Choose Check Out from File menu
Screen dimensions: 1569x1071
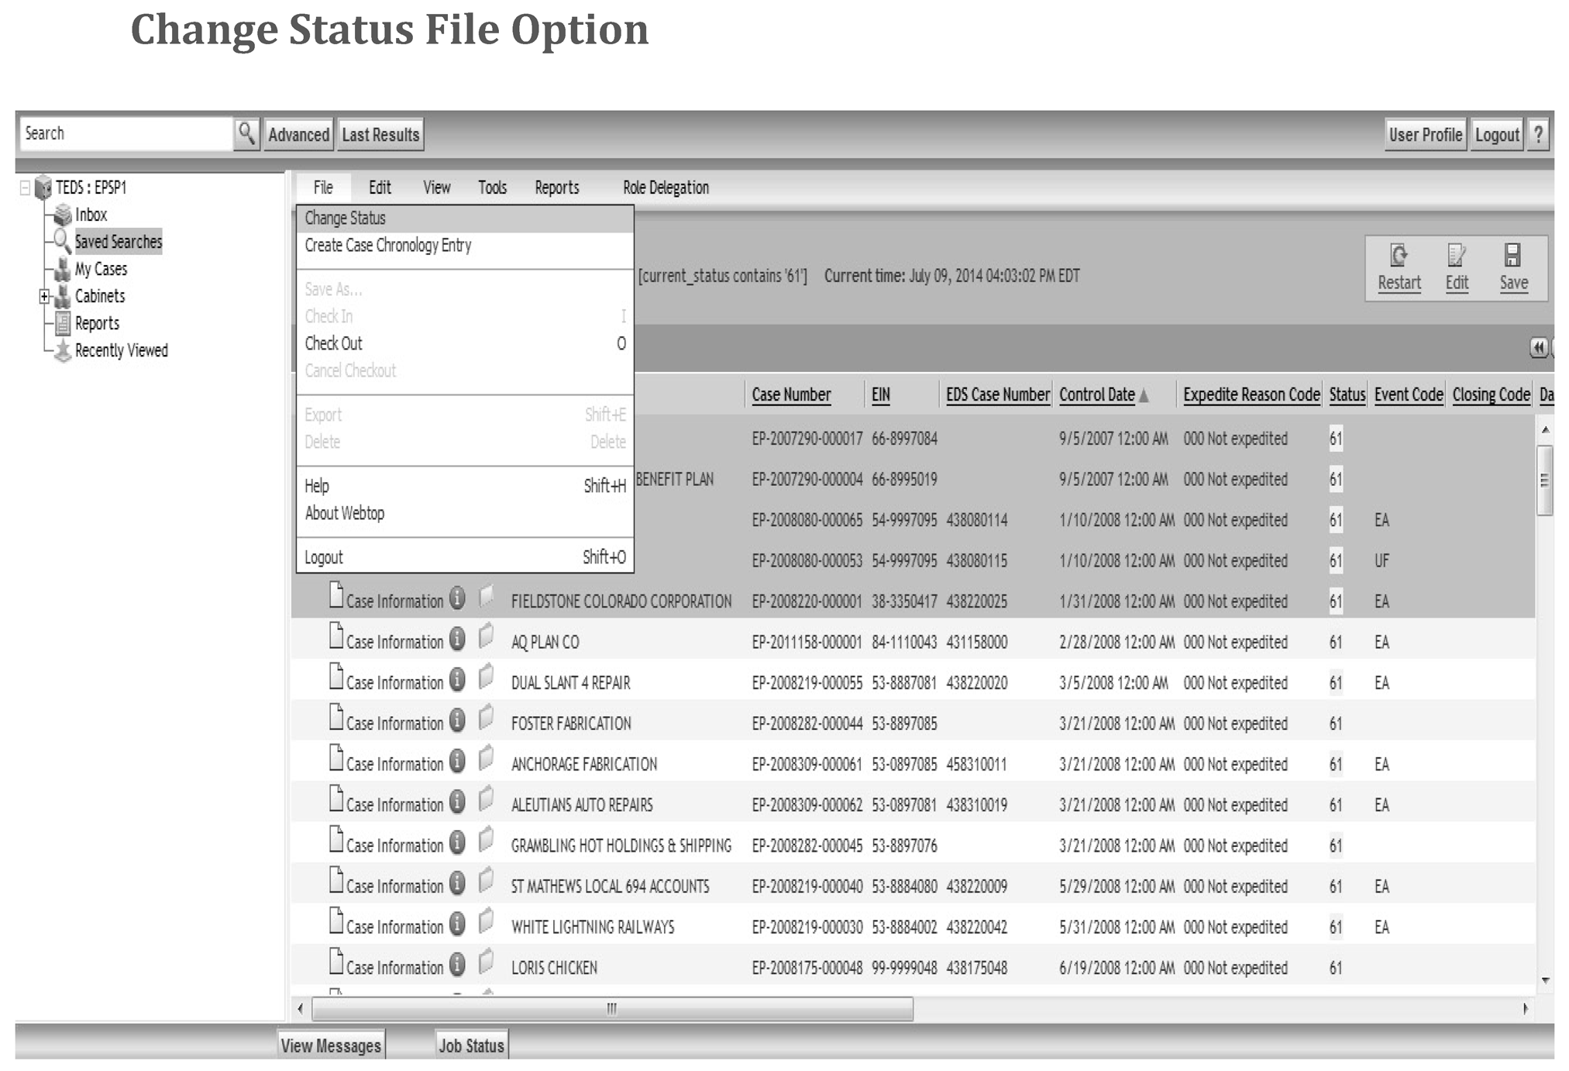[x=334, y=343]
